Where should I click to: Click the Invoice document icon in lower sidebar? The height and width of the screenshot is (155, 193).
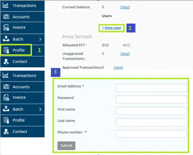[x=6, y=98]
